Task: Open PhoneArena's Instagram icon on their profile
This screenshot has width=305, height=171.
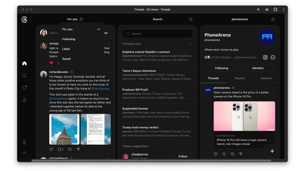Action: pyautogui.click(x=265, y=57)
